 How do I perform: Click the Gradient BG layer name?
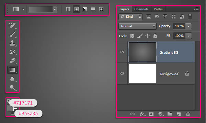tap(169, 53)
